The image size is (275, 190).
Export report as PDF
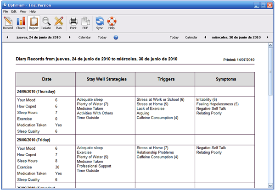pyautogui.click(x=85, y=23)
